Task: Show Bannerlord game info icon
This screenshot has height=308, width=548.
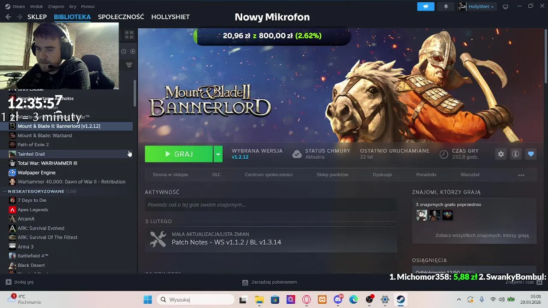Action: 515,154
